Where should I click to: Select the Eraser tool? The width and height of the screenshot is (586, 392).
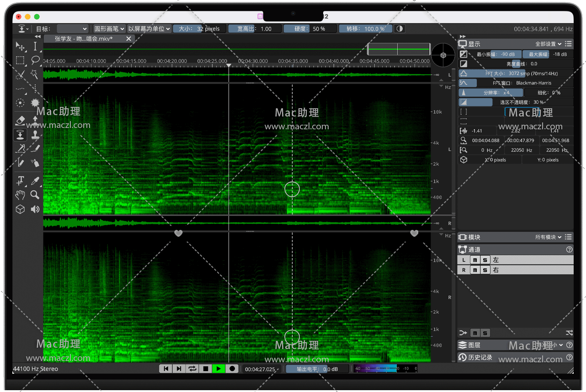(x=20, y=121)
